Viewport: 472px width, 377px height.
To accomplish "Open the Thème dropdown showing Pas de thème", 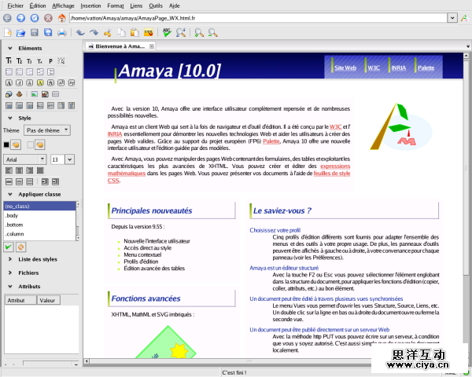I will (x=47, y=130).
